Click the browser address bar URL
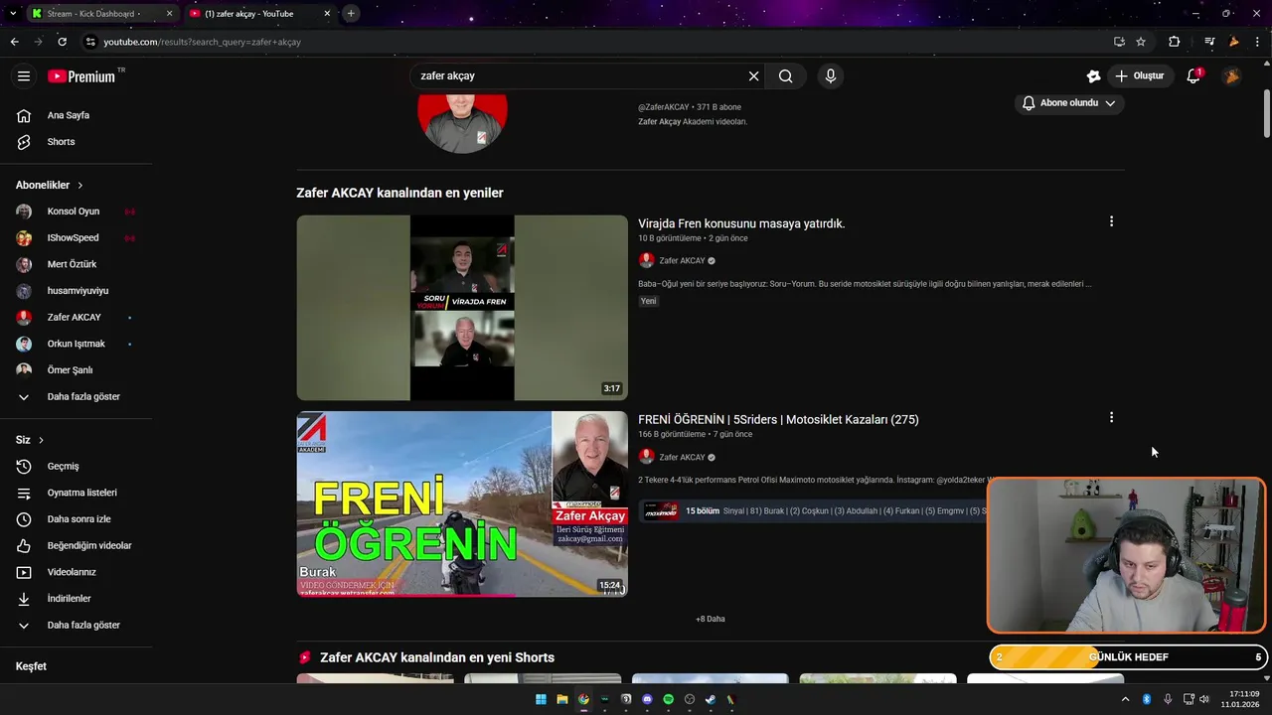1272x715 pixels. tap(202, 42)
